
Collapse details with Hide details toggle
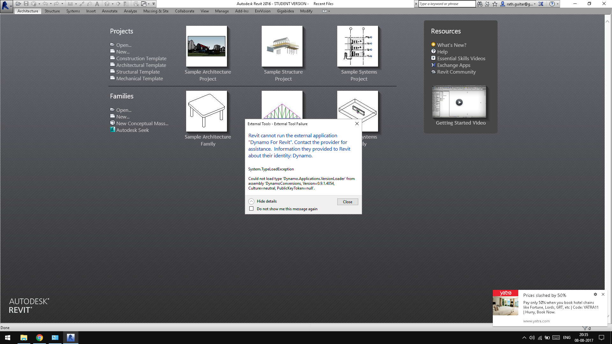(x=251, y=201)
